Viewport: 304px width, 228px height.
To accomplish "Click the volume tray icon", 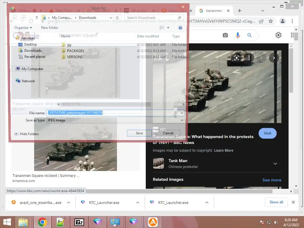I will [x=276, y=222].
